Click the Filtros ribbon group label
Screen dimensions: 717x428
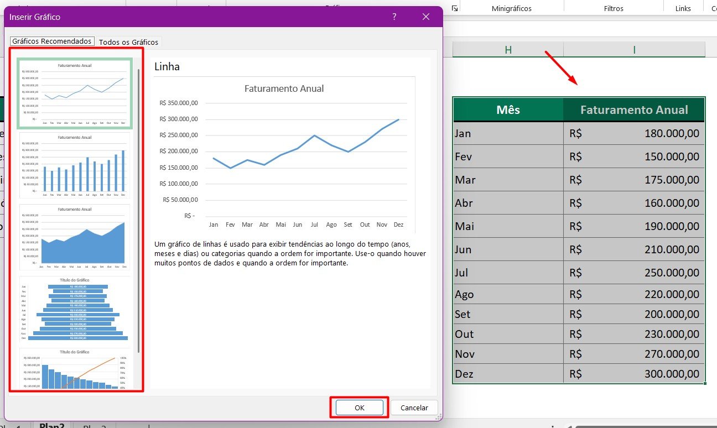click(614, 8)
